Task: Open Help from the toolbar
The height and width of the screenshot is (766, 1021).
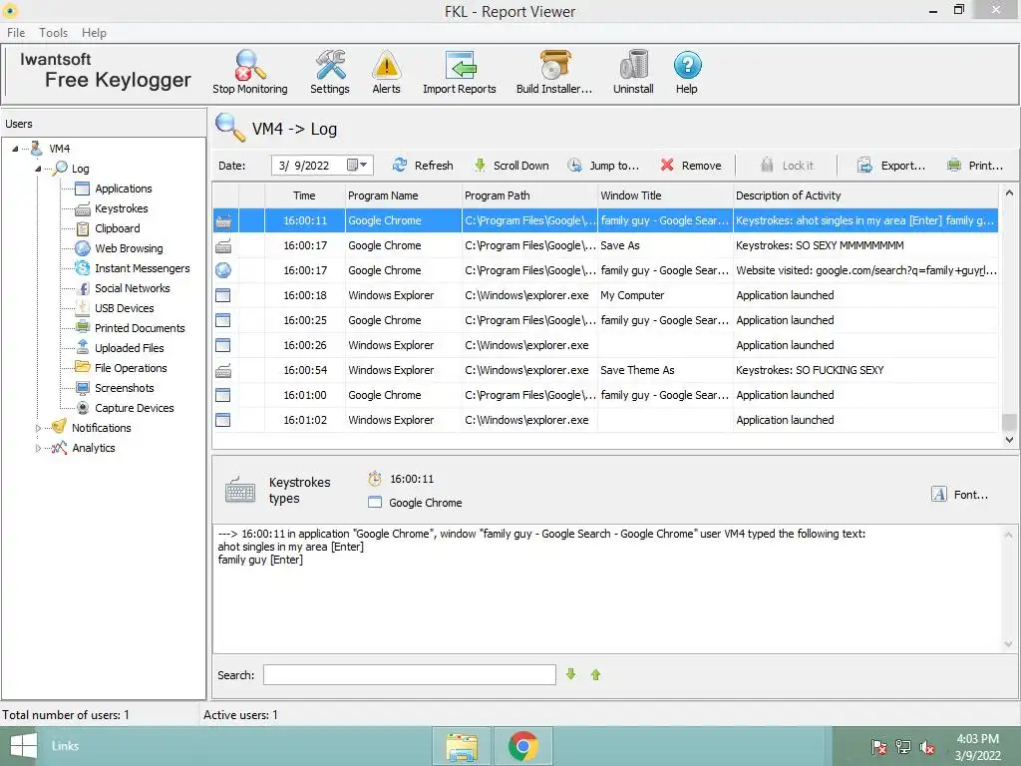Action: [x=687, y=72]
